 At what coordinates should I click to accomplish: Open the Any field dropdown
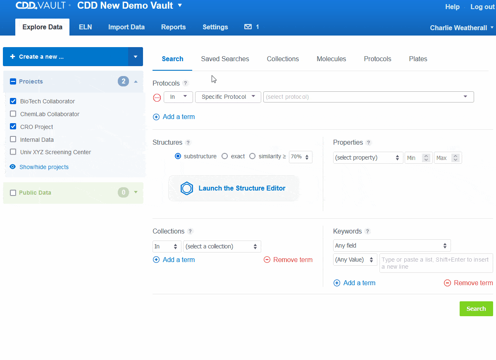click(392, 246)
